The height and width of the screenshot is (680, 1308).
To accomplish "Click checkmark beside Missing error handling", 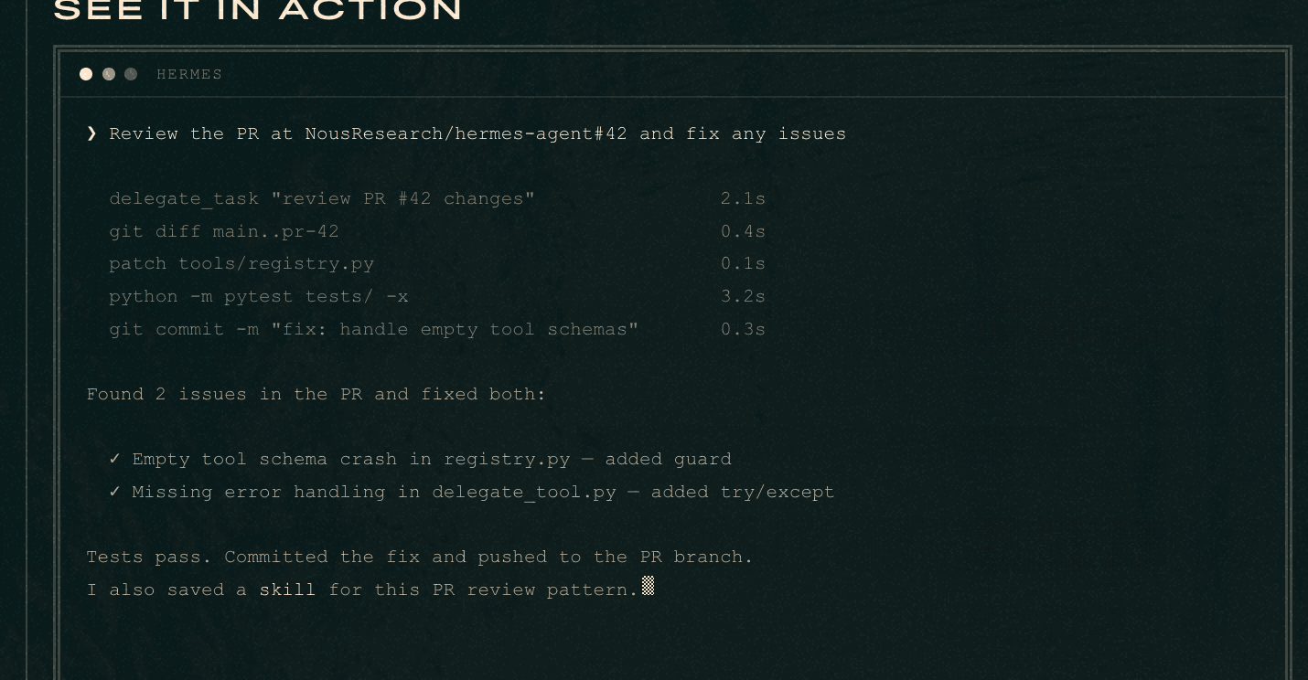I will point(115,492).
